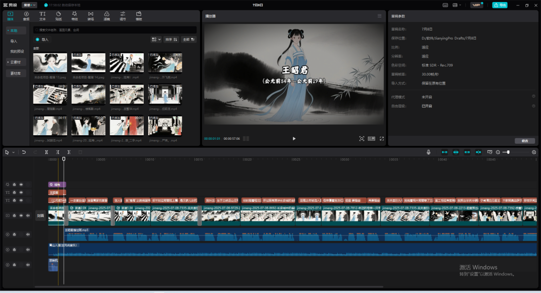
Task: Enter fullscreen preview in the player
Action: 381,138
